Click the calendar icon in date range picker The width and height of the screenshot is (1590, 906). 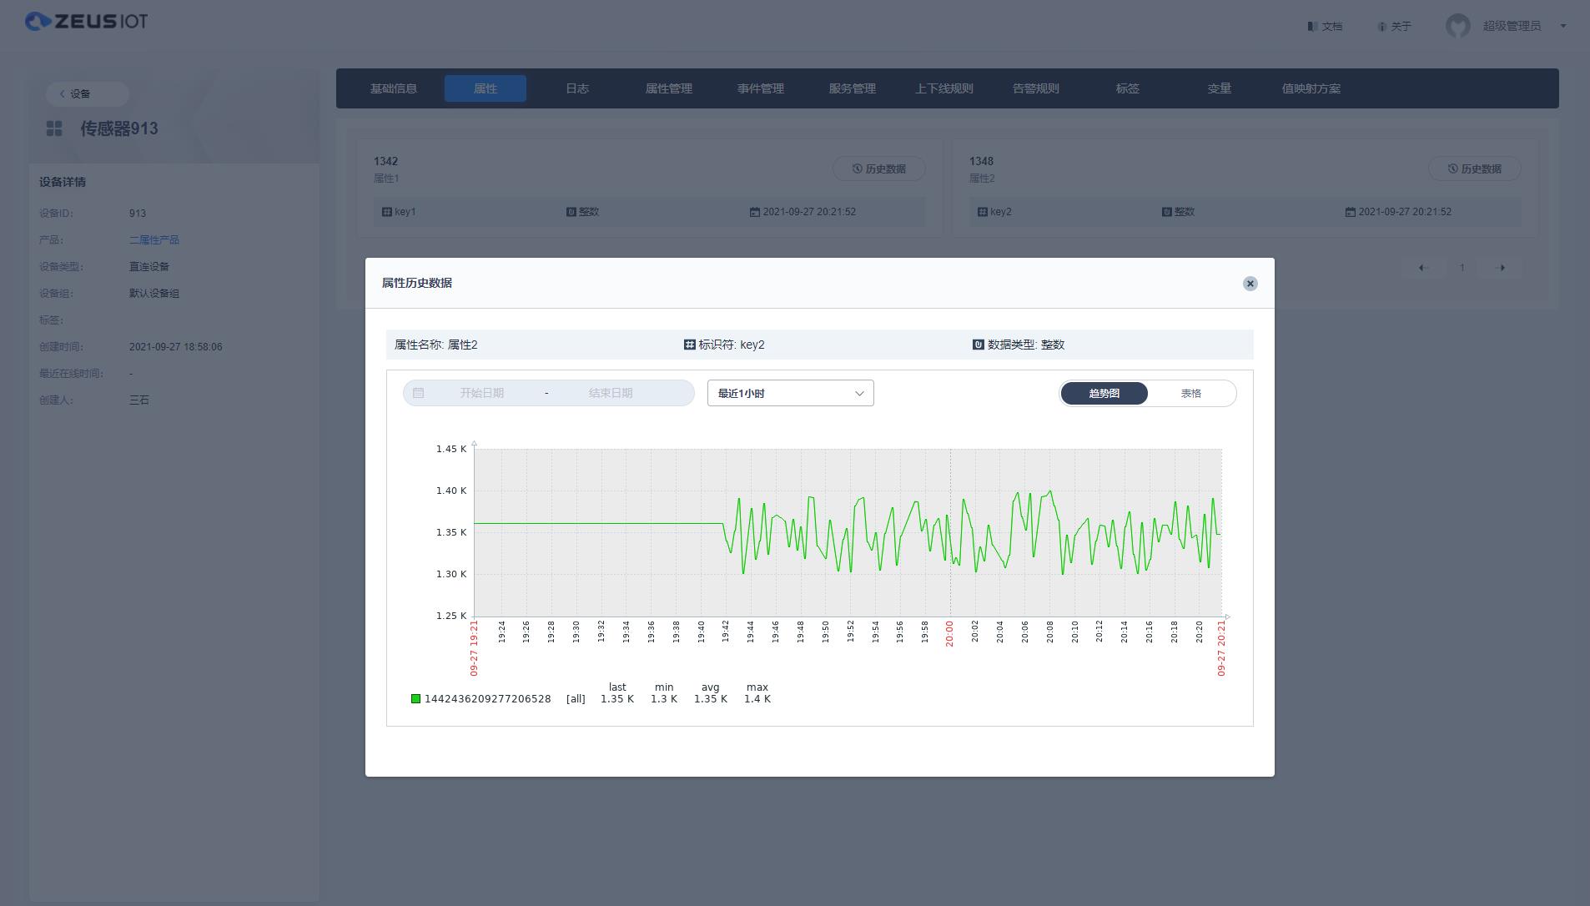[419, 393]
